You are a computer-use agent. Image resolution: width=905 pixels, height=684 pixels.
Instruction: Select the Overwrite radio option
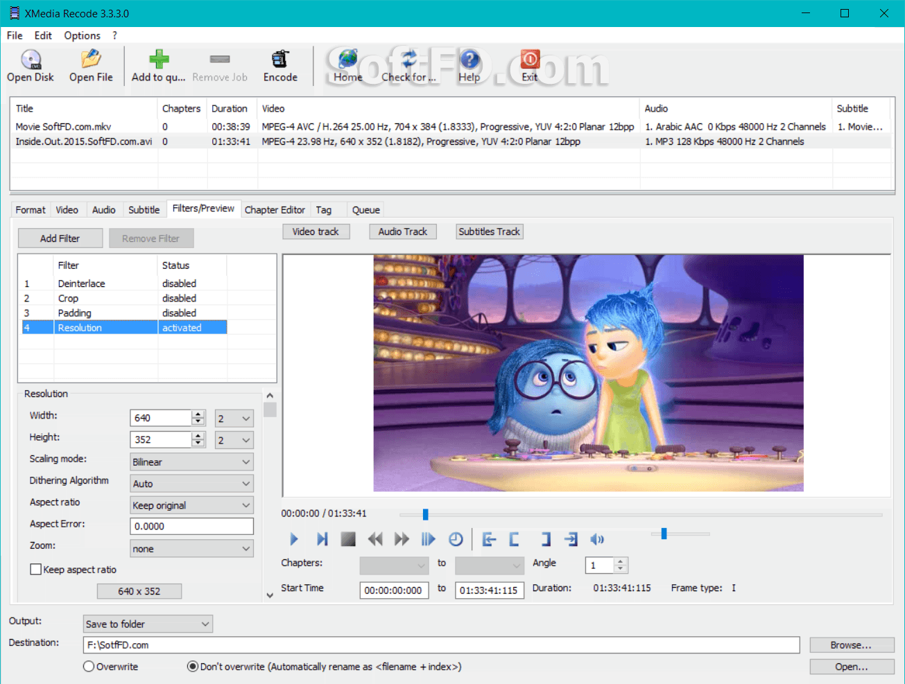click(x=89, y=667)
